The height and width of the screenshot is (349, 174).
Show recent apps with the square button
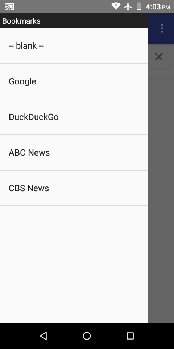pos(130,336)
